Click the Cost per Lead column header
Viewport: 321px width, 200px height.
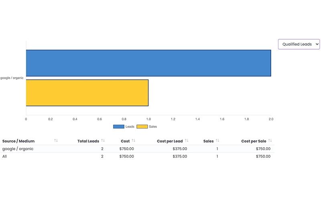tap(170, 141)
